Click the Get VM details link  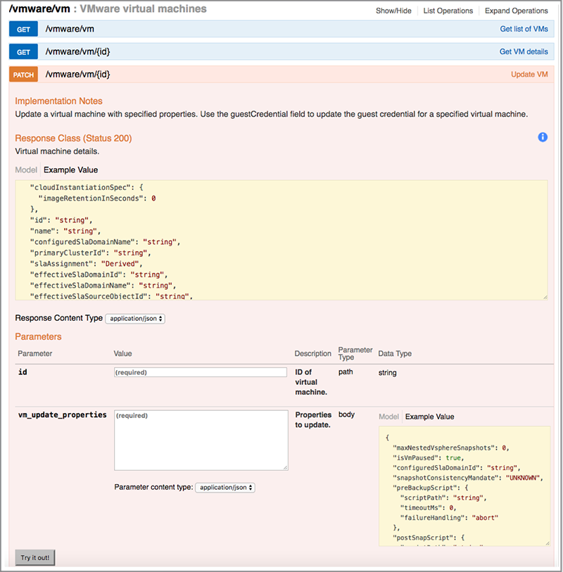click(x=524, y=51)
